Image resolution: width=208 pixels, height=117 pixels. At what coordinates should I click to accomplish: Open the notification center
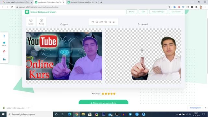[204, 114]
